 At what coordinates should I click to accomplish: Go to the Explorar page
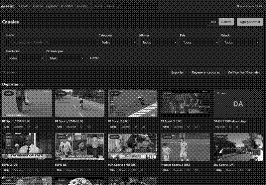(x=52, y=6)
